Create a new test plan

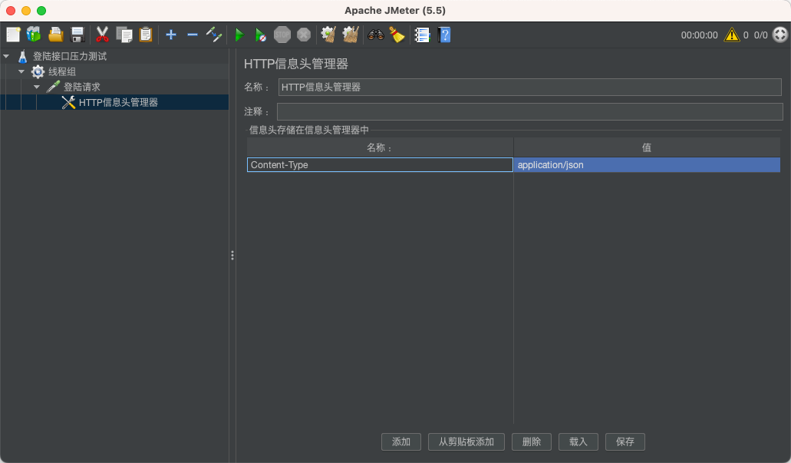point(12,34)
